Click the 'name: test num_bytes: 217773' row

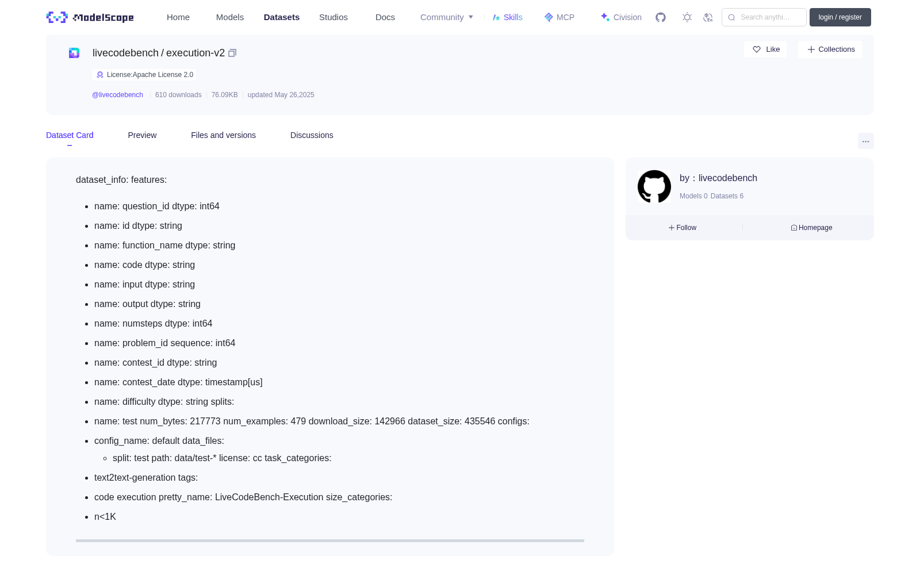[x=312, y=421]
